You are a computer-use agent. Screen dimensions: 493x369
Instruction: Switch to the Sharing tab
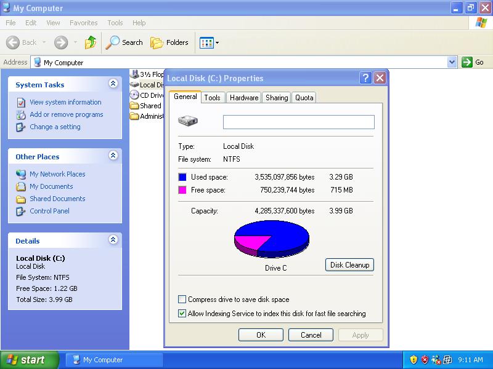coord(277,98)
